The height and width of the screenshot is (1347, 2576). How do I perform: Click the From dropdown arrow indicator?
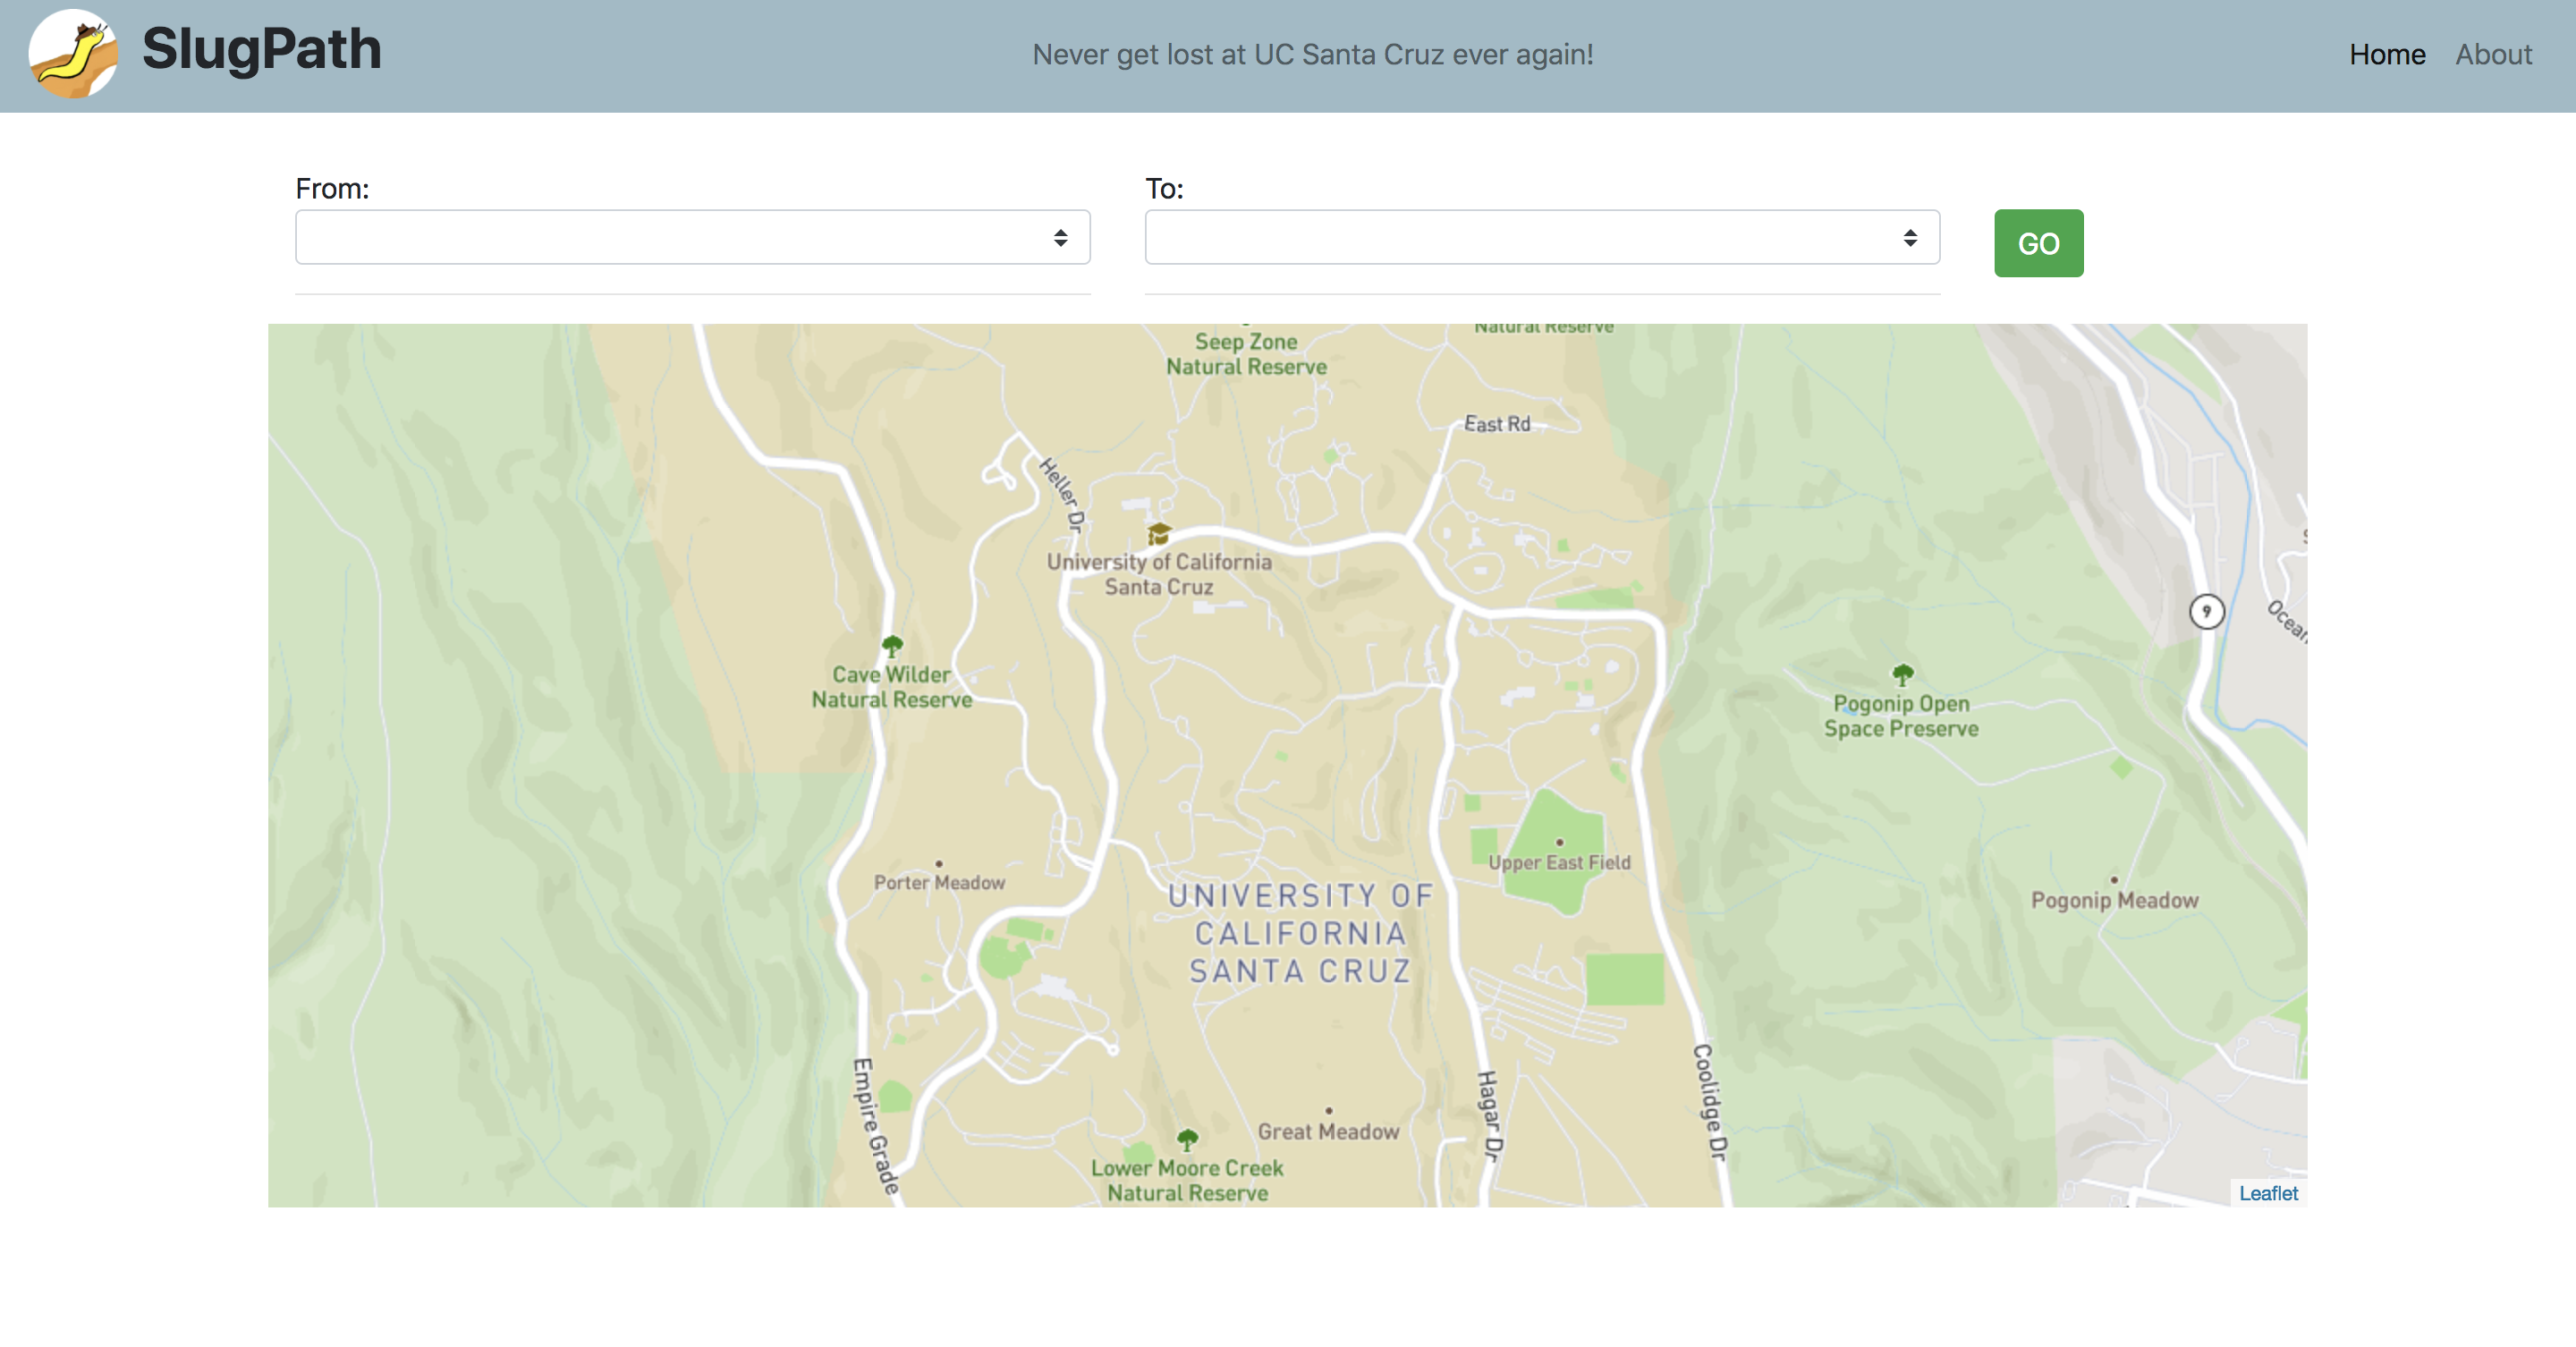point(1060,237)
